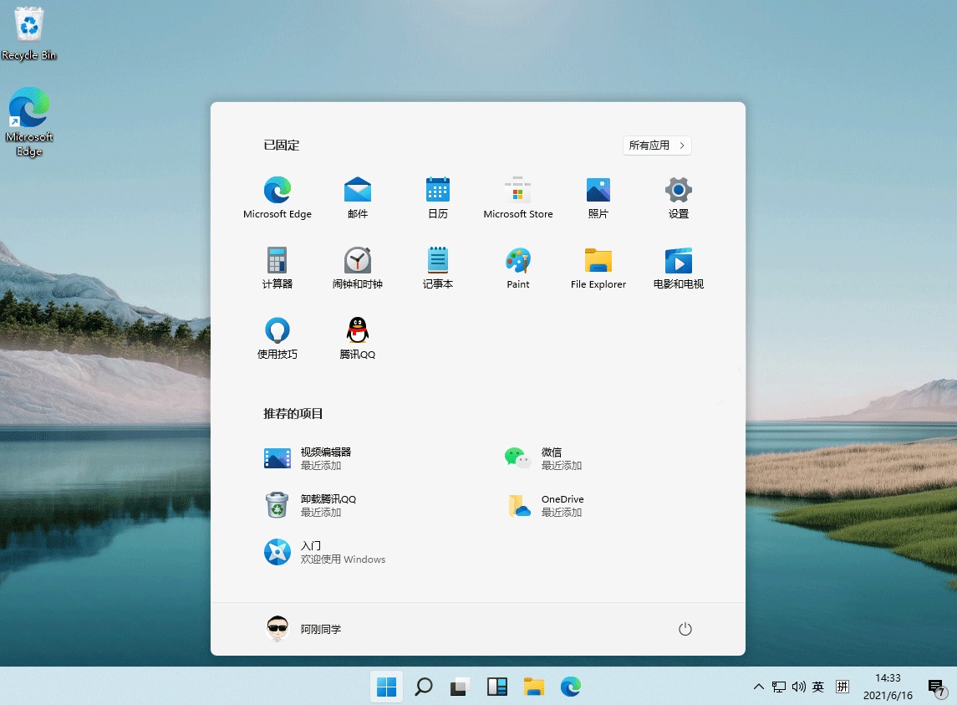The width and height of the screenshot is (957, 705).
Task: Launch the Paint app
Action: click(517, 268)
